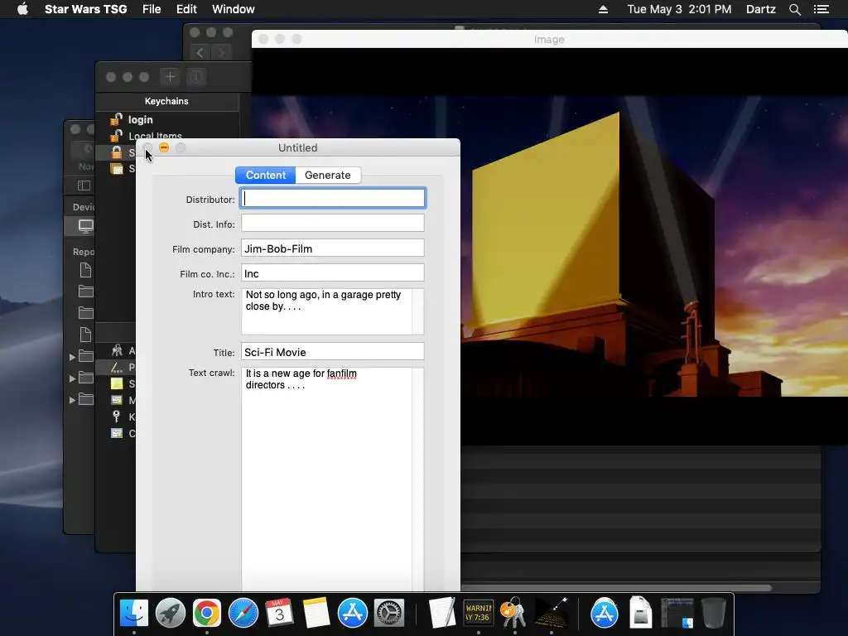
Task: Click into the Distributor field
Action: point(333,199)
